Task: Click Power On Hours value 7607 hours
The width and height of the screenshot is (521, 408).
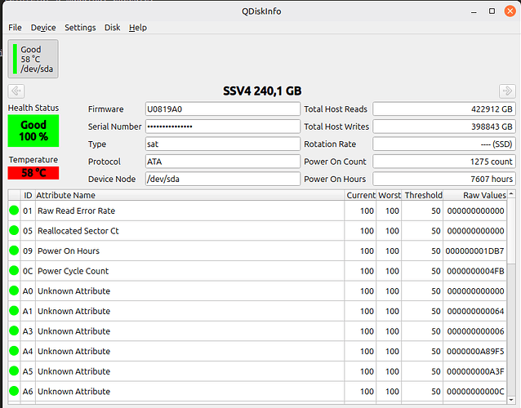Action: [444, 179]
